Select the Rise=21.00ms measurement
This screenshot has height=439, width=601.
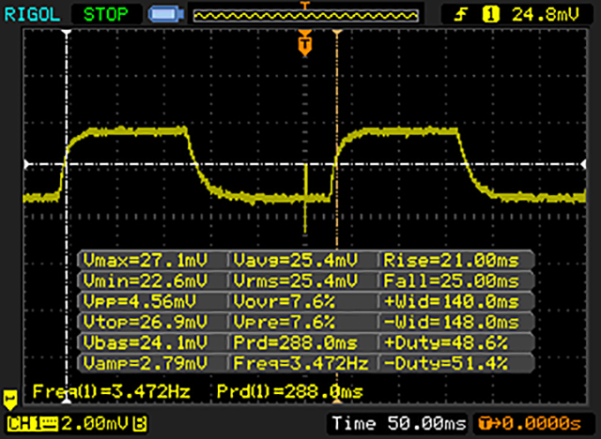(451, 261)
